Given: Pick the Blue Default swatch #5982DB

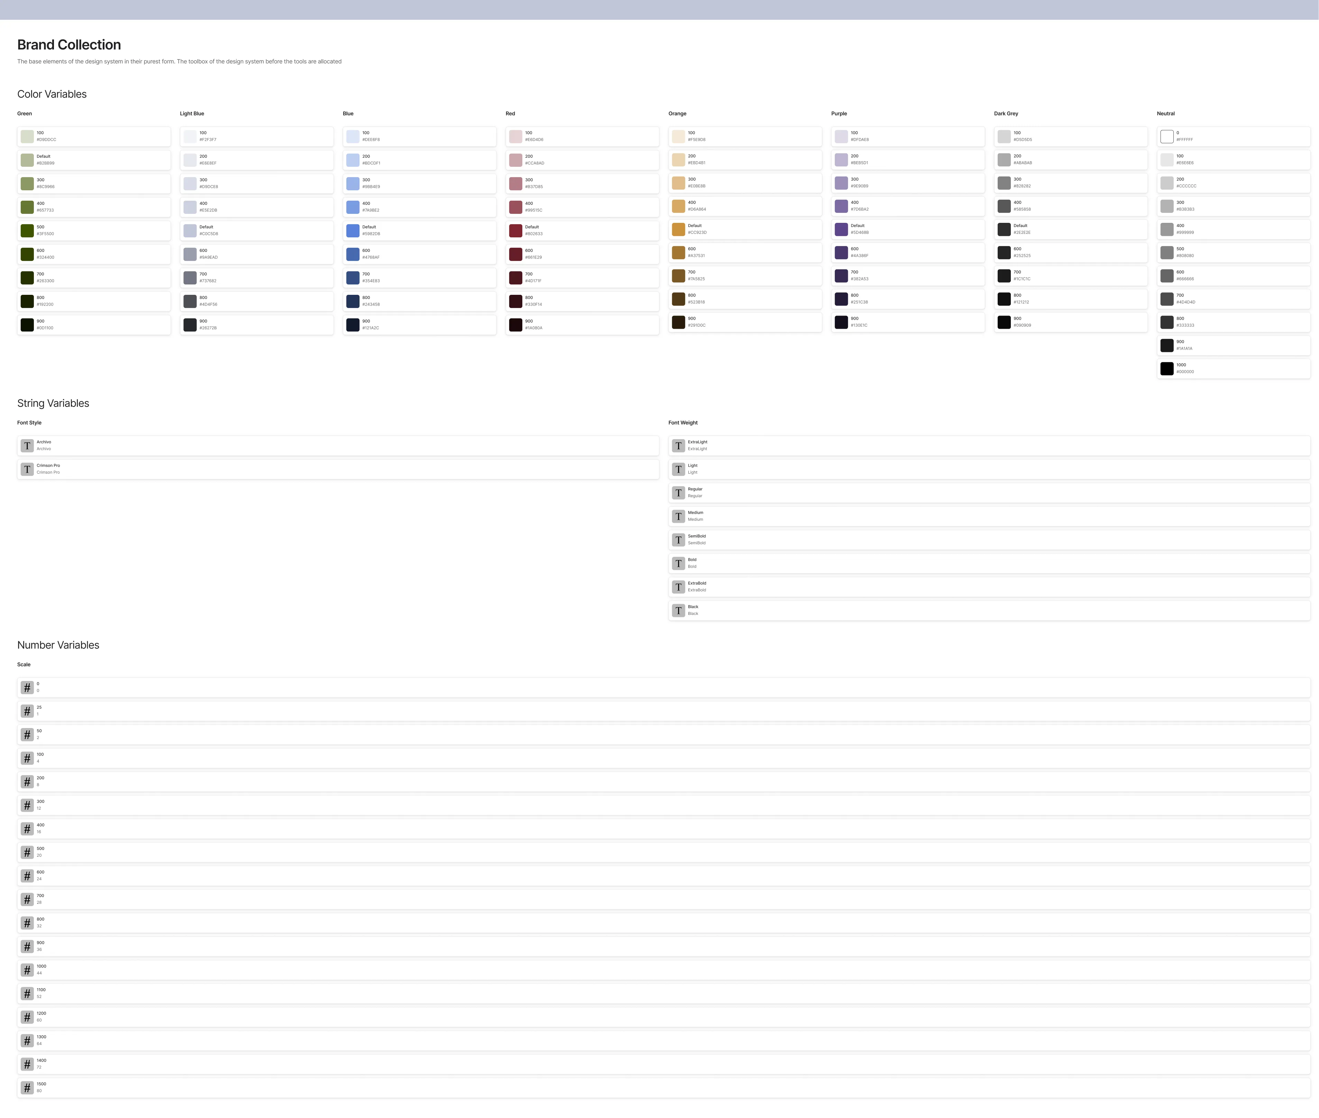Looking at the screenshot, I should click(353, 231).
